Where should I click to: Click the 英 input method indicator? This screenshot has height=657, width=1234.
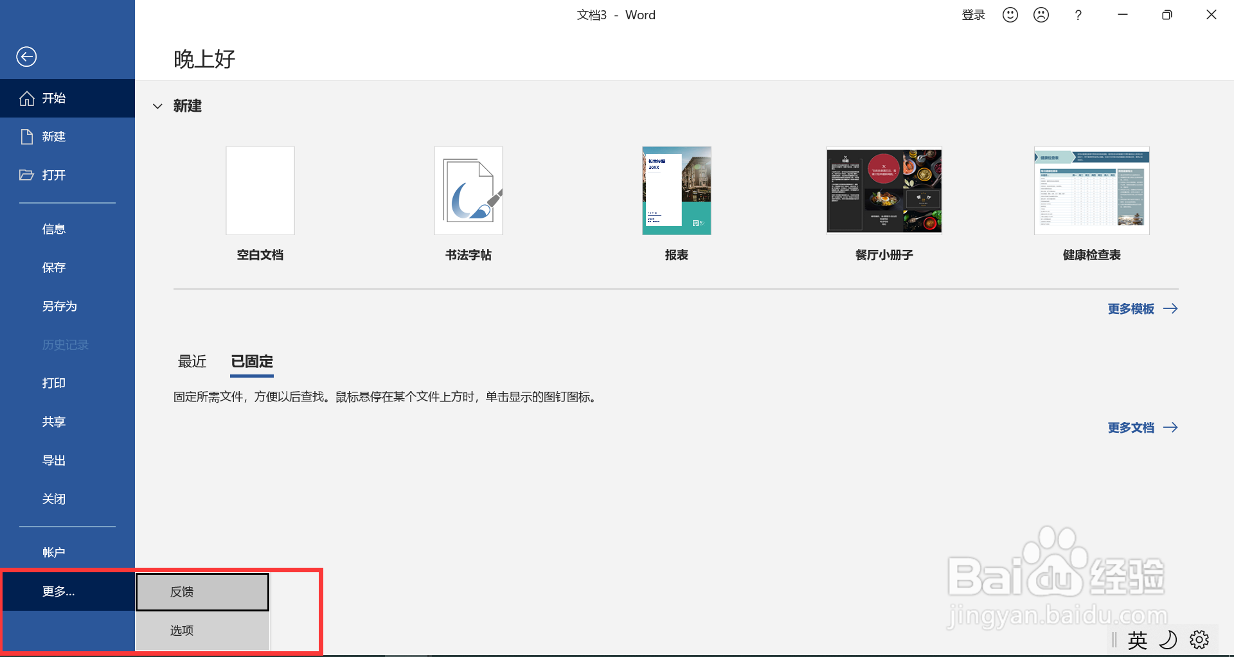click(1137, 640)
